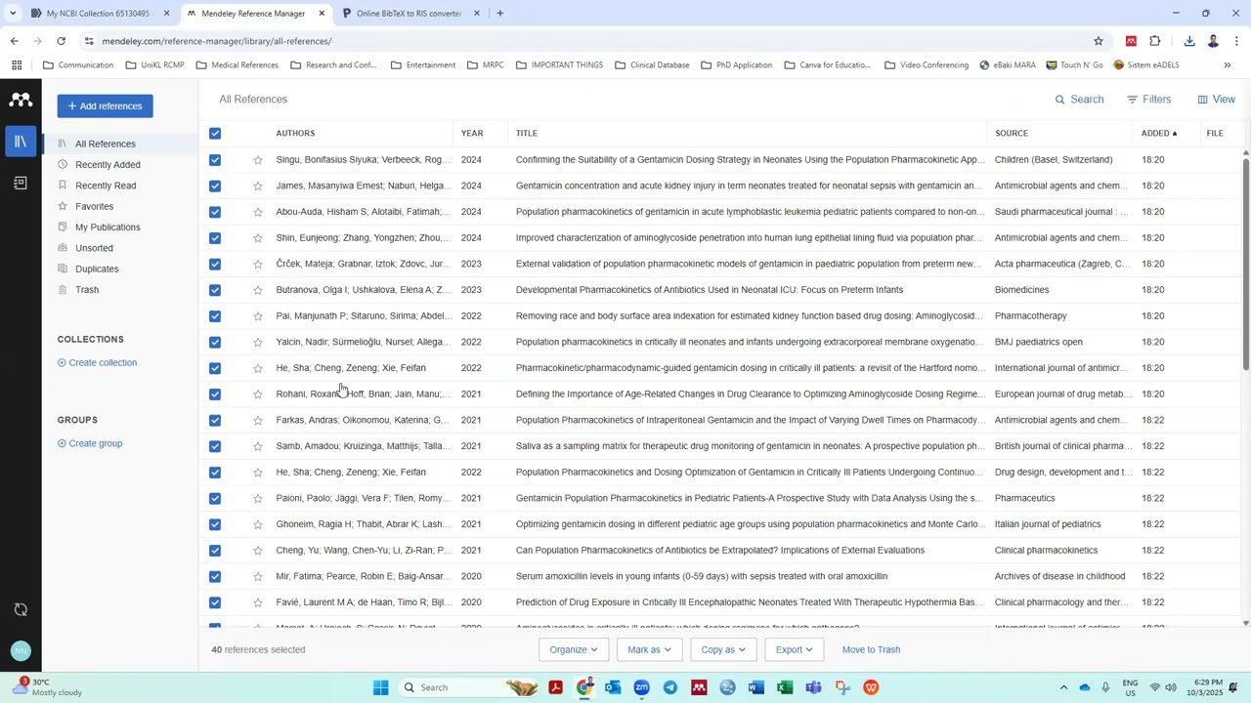Open the Copy as dropdown
Screen dimensions: 1251x703
723,650
